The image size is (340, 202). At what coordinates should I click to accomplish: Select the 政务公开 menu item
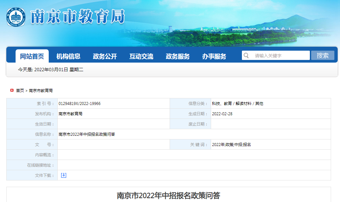point(105,56)
